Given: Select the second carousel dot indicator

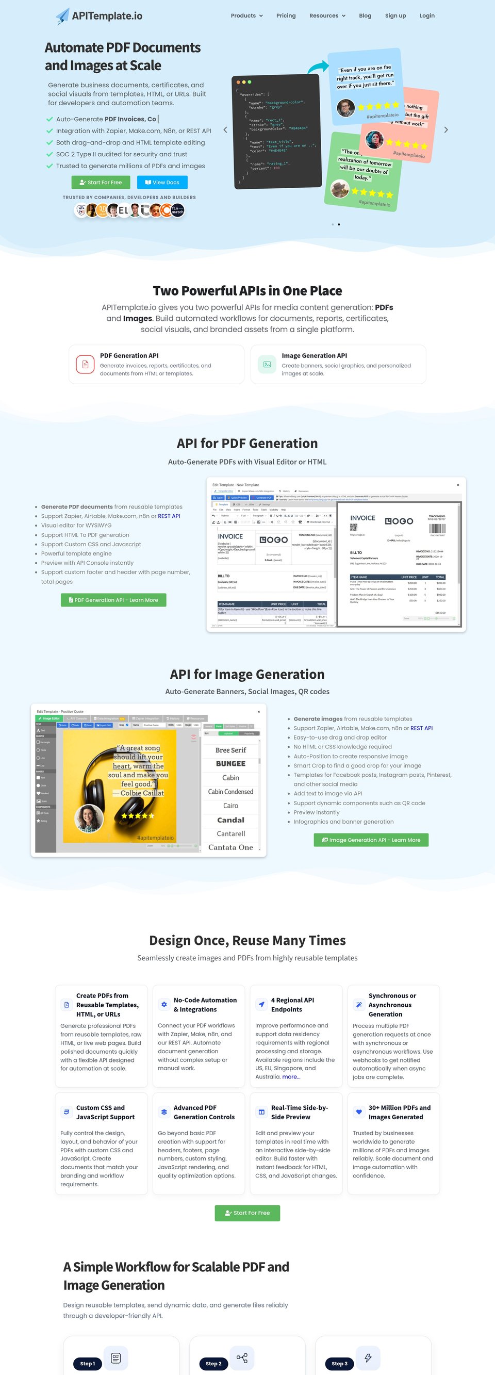Looking at the screenshot, I should pyautogui.click(x=339, y=224).
